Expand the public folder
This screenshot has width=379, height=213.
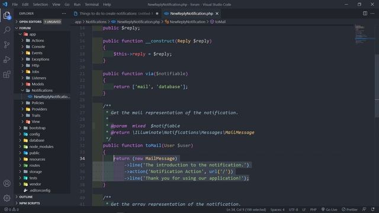(x=42, y=153)
